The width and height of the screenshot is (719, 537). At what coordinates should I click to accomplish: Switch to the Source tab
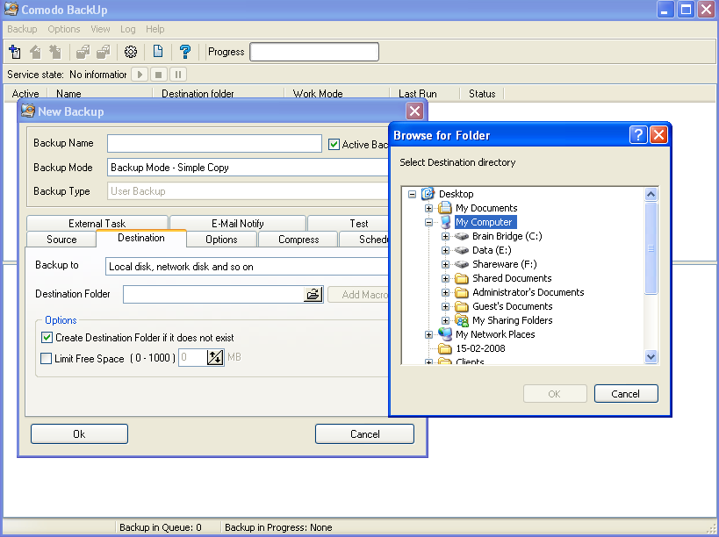(x=61, y=240)
